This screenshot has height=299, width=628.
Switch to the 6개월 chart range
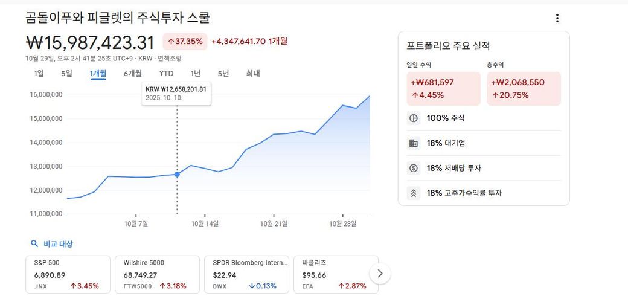point(133,74)
